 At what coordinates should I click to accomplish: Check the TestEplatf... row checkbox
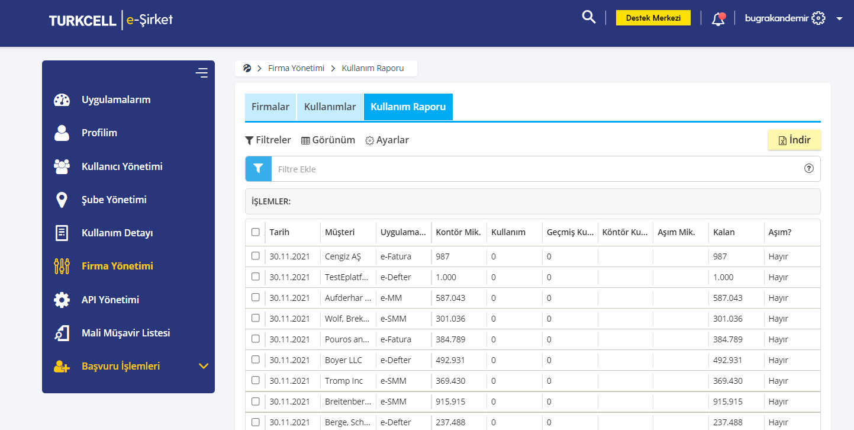(x=256, y=277)
